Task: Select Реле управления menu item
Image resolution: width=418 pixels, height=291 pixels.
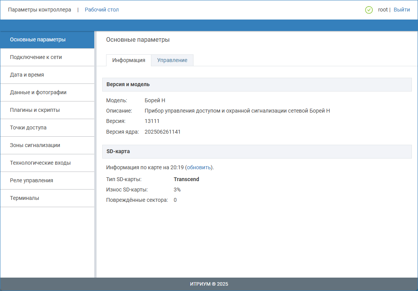Action: (47, 180)
